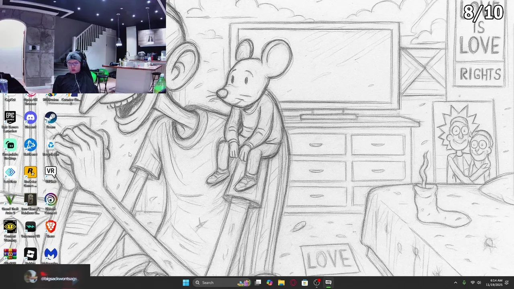Open Microsoft Store from the taskbar

(x=305, y=283)
